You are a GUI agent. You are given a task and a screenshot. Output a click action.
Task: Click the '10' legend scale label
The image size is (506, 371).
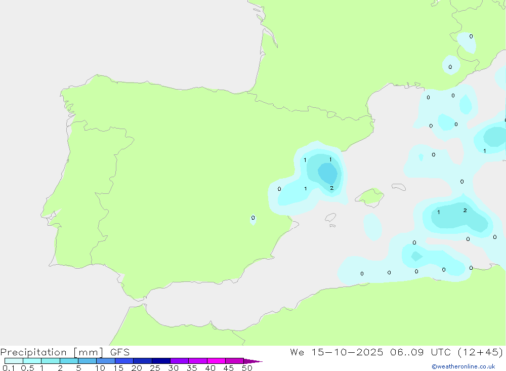100,368
